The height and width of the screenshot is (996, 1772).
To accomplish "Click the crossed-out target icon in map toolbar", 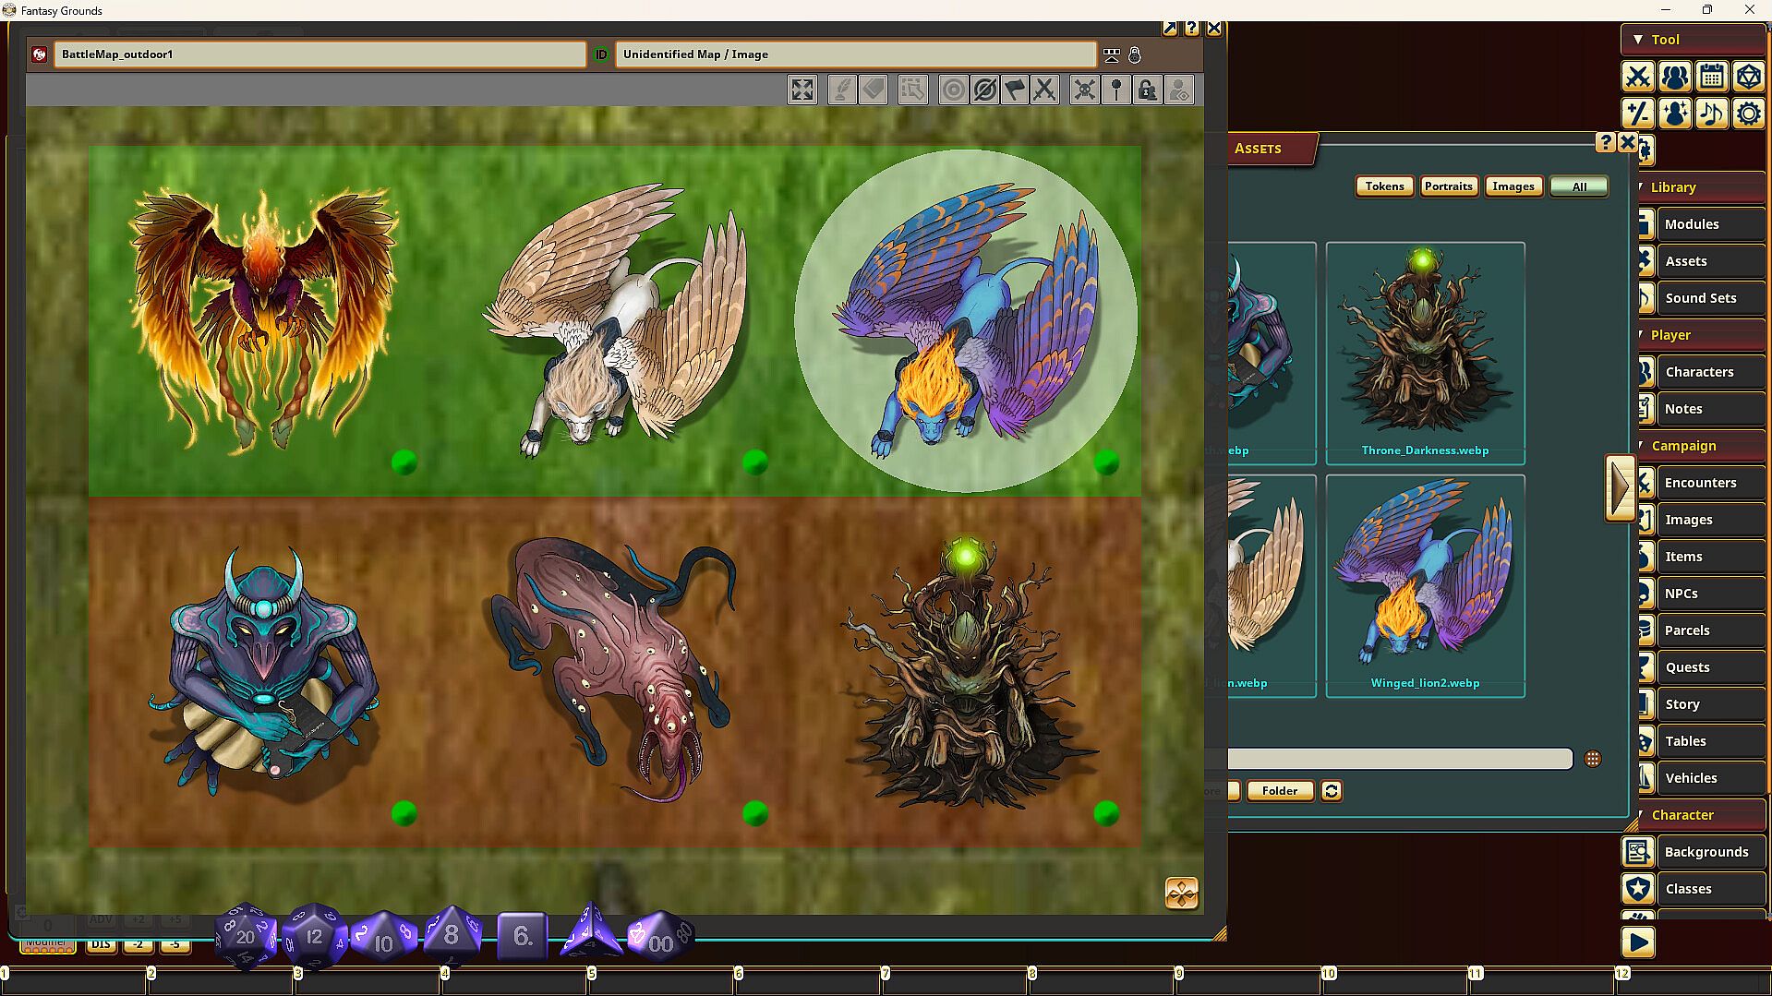I will (984, 90).
